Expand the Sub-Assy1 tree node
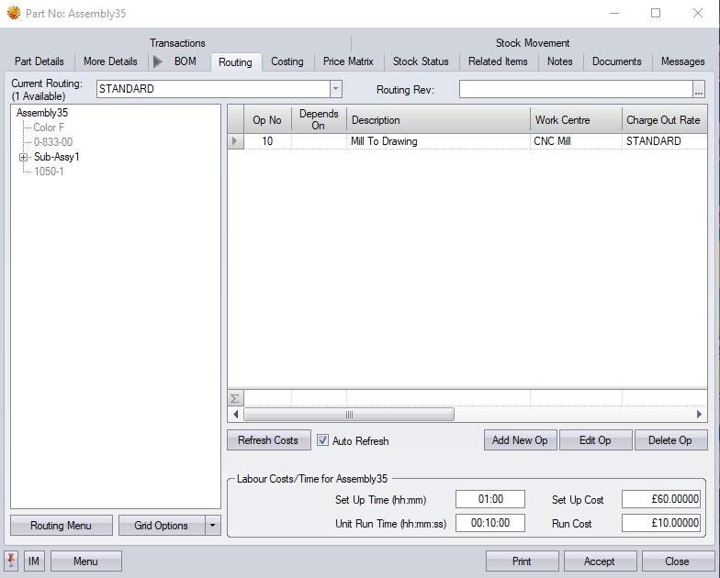Viewport: 720px width, 578px height. click(23, 157)
